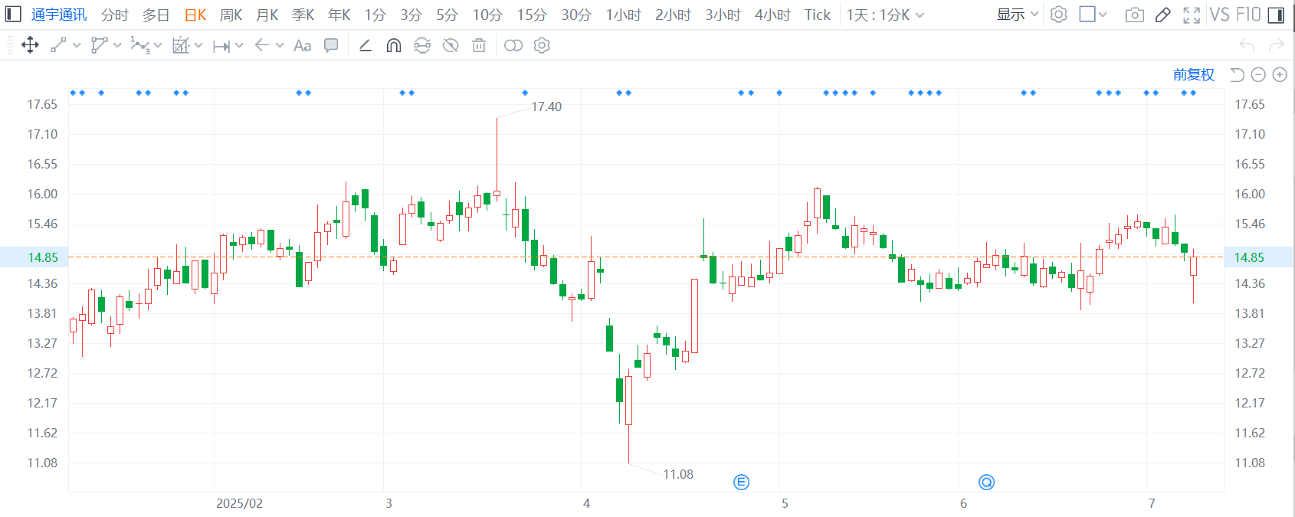Image resolution: width=1295 pixels, height=517 pixels.
Task: Click the camera screenshot icon
Action: [x=1134, y=15]
